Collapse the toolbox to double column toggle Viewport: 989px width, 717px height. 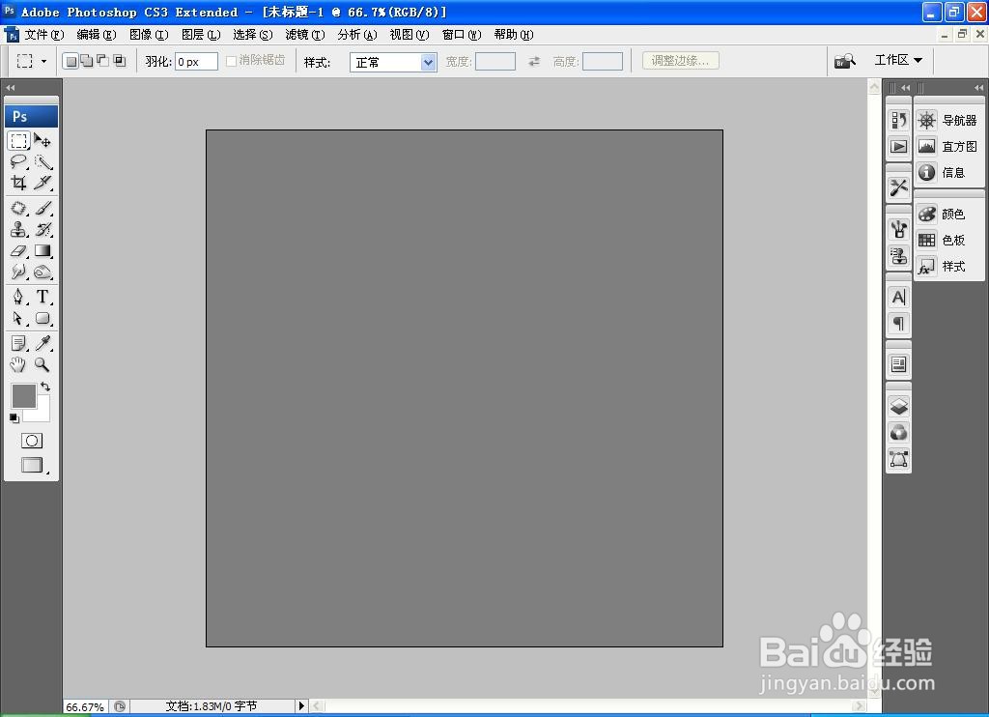[x=10, y=88]
